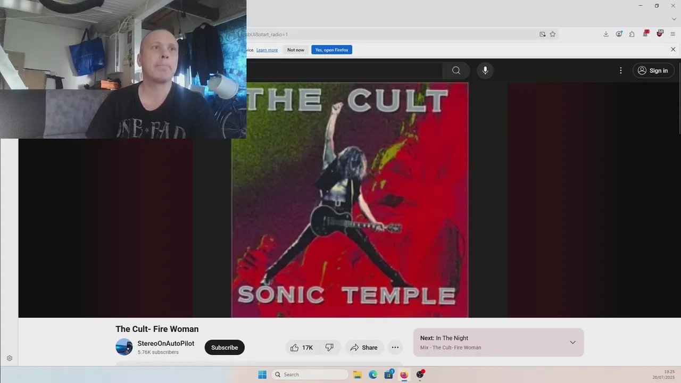
Task: Click the gear icon at bottom left
Action: pyautogui.click(x=10, y=359)
